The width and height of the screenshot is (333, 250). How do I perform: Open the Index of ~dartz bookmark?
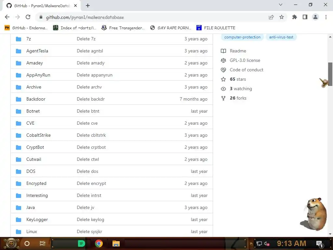pos(74,28)
